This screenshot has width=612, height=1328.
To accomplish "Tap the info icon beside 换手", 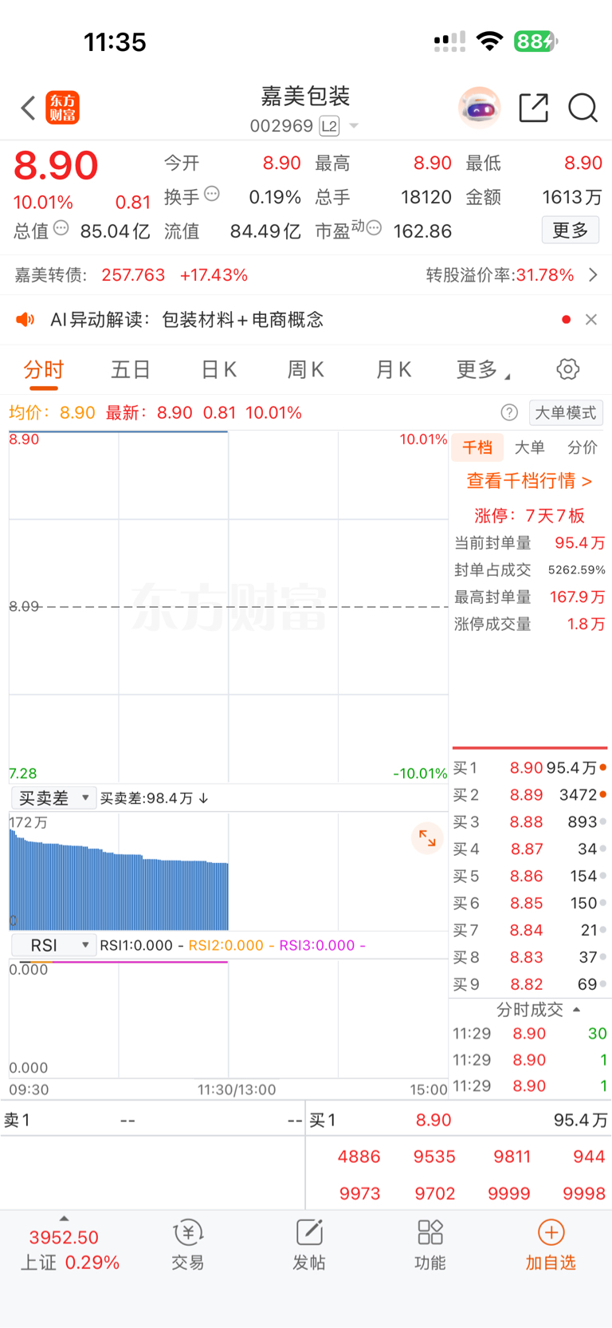I will (212, 193).
